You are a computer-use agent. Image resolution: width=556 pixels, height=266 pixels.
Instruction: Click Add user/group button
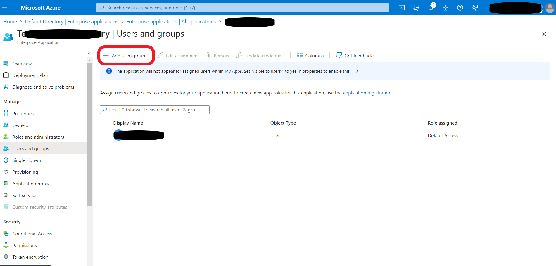click(x=125, y=56)
